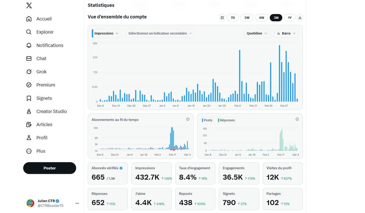
Task: Open the Reposts 438 stat card
Action: tap(195, 199)
